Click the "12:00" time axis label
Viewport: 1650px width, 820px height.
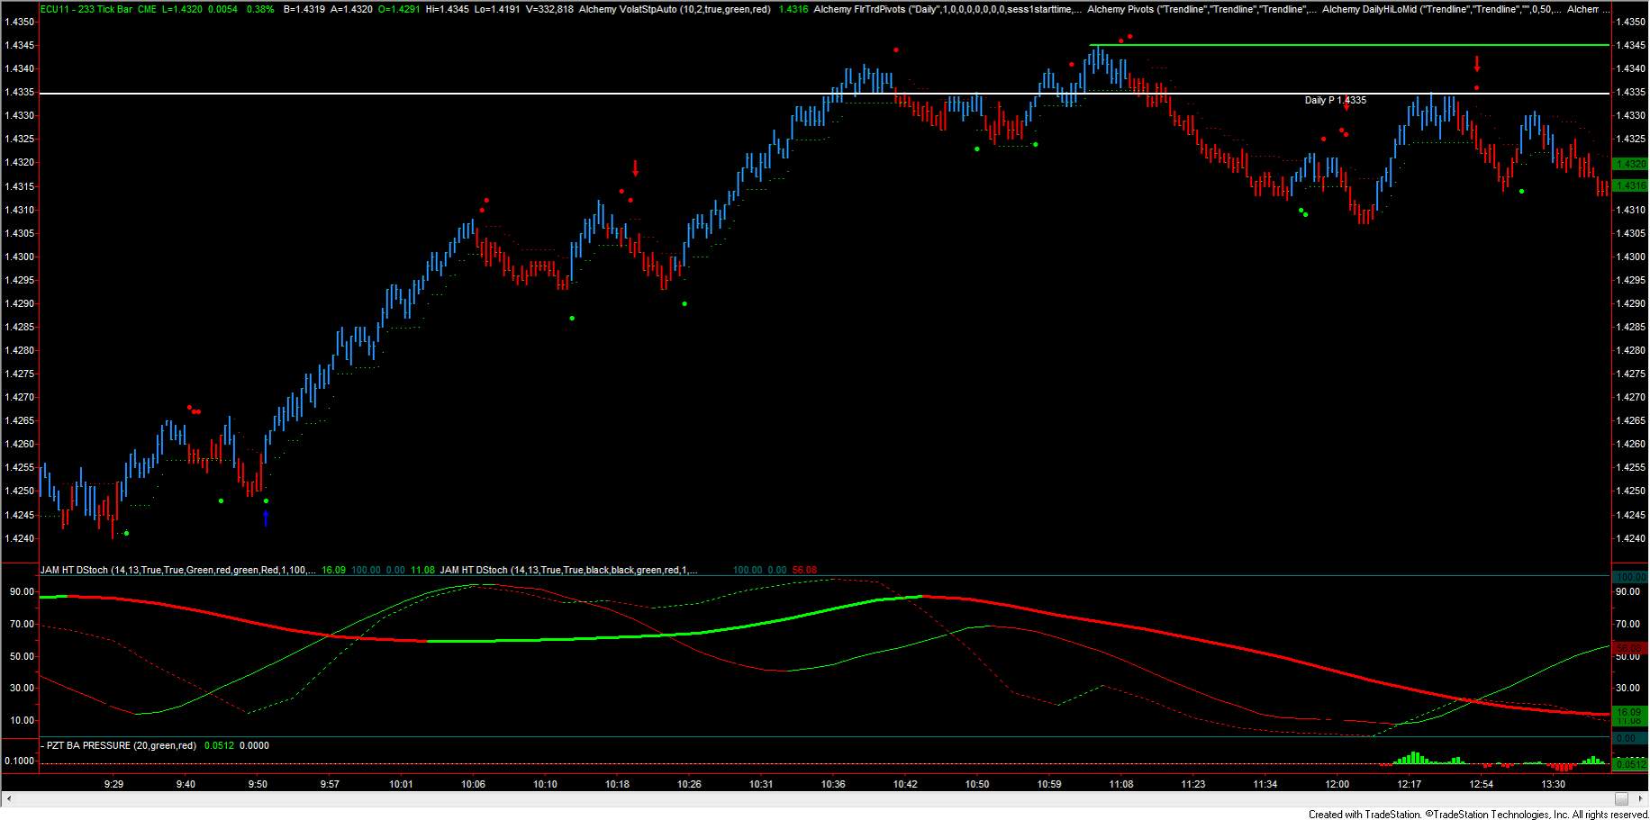tap(1337, 784)
